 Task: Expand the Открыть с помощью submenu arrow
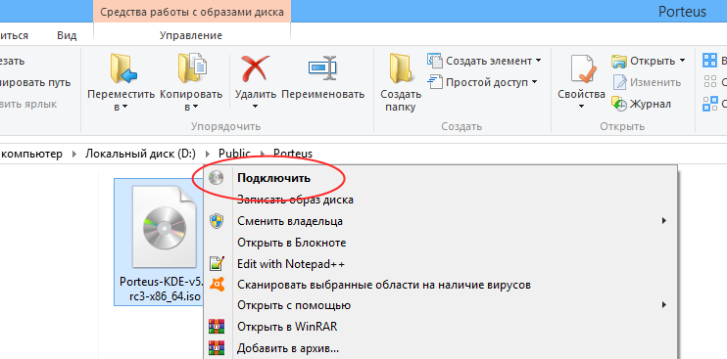point(664,305)
